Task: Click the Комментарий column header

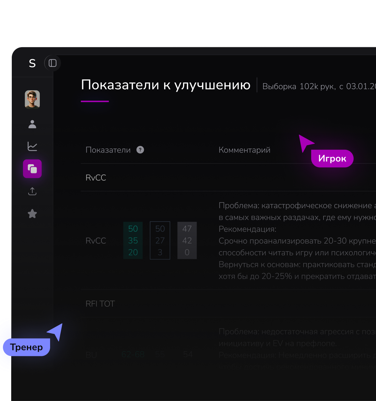Action: click(244, 150)
